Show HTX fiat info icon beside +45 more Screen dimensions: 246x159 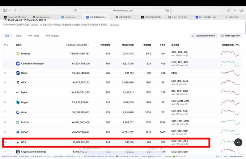pos(187,144)
